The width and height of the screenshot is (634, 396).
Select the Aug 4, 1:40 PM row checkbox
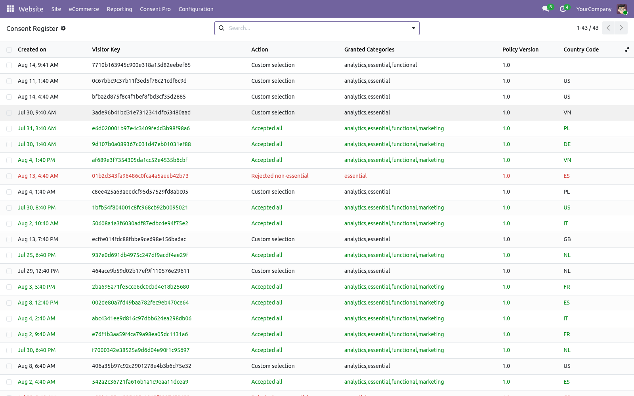coord(9,160)
